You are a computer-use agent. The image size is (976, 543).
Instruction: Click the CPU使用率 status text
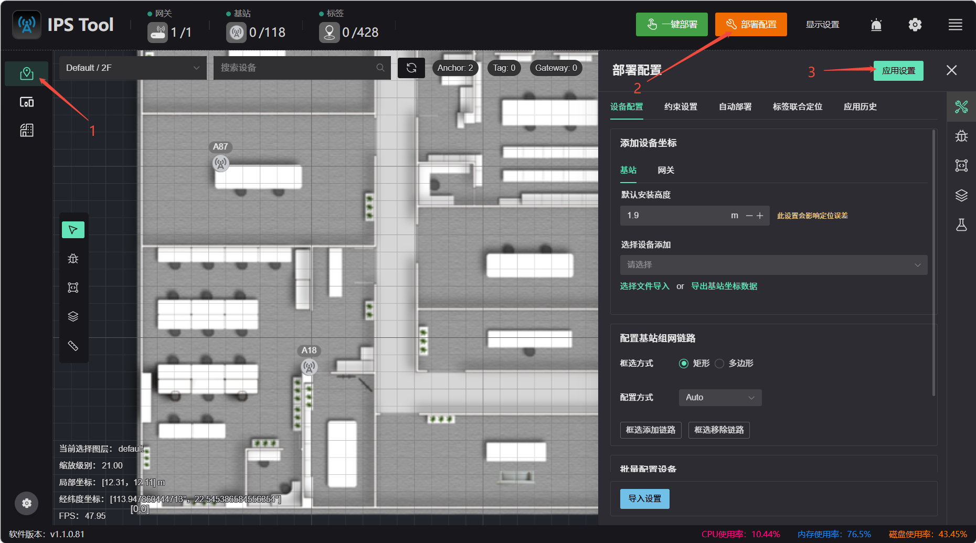click(x=741, y=534)
